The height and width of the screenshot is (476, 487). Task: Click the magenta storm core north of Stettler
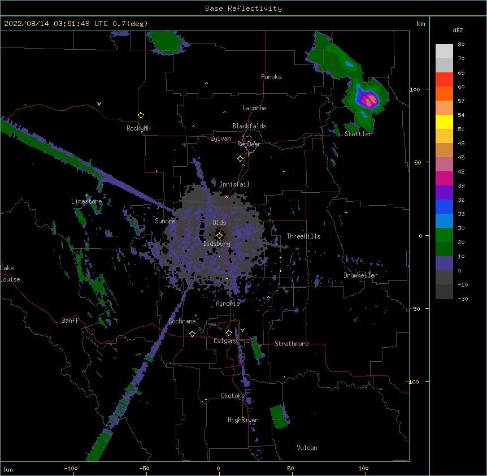[369, 99]
